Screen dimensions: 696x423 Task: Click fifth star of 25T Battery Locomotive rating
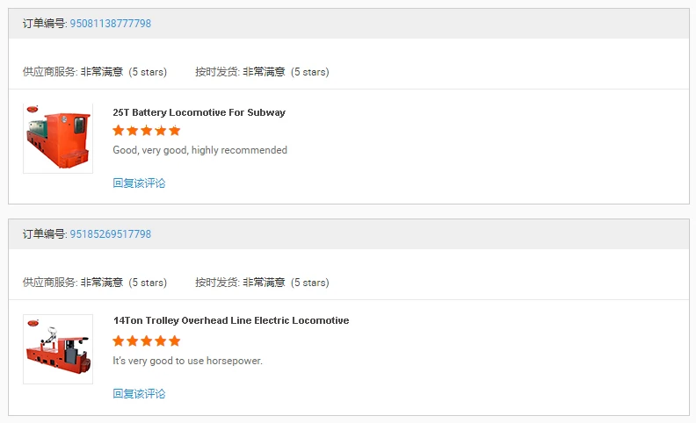pos(175,131)
